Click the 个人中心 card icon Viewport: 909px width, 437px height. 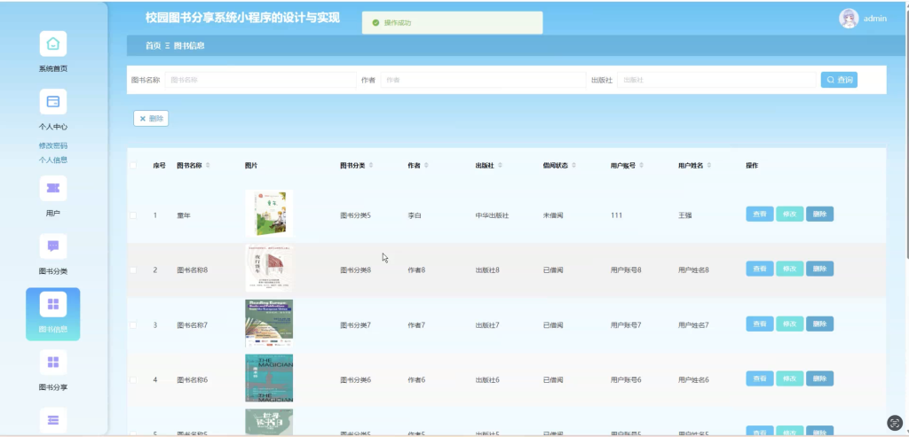(52, 102)
